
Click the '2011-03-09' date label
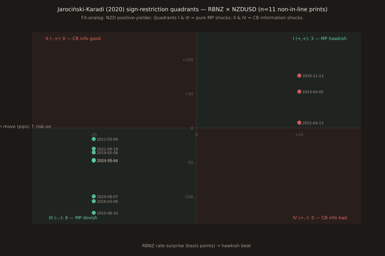[x=107, y=139]
